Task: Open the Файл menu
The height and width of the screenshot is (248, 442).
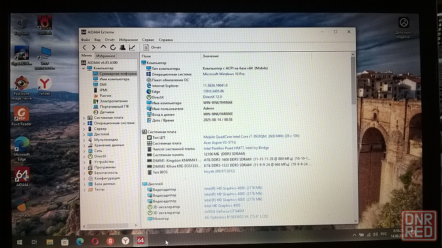Action: [85, 40]
